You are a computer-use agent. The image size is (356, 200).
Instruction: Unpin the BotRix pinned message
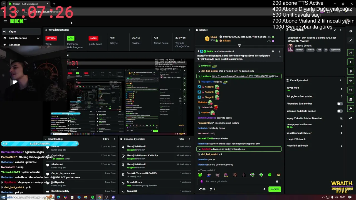tap(273, 51)
